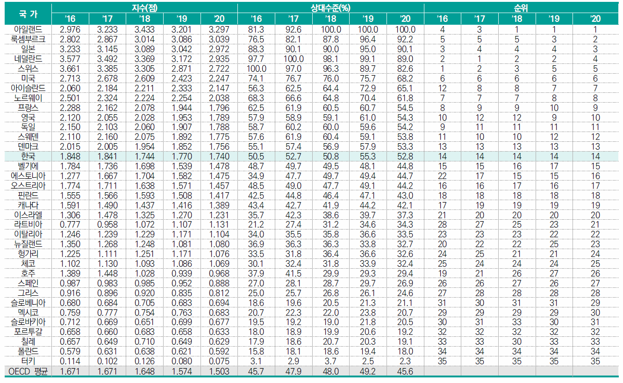Click 라트비아 '16 rank value 28
Image resolution: width=623 pixels, height=383 pixels.
point(443,224)
